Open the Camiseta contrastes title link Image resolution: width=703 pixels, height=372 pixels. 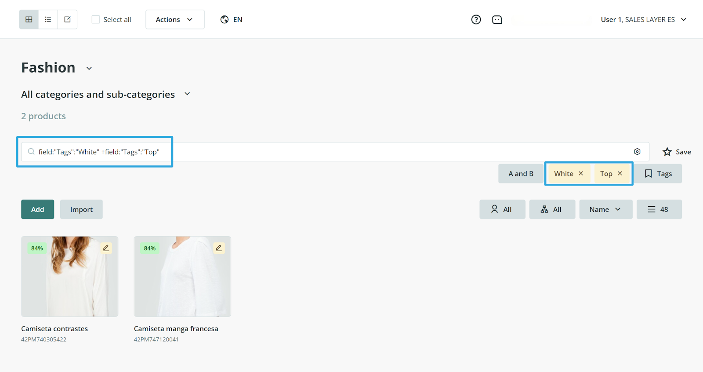click(x=54, y=328)
